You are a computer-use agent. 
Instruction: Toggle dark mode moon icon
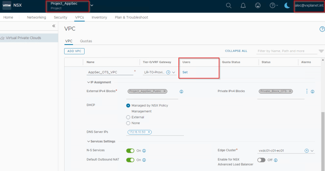coord(287,5)
